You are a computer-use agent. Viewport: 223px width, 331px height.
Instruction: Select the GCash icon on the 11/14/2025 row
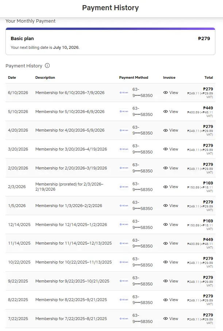(124, 243)
